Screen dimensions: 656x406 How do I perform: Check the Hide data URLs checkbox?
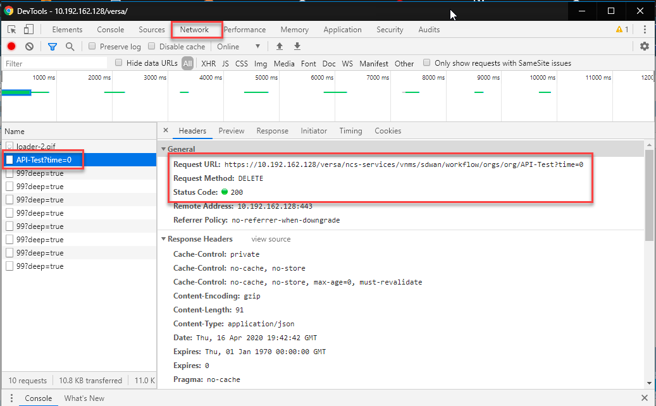click(119, 63)
